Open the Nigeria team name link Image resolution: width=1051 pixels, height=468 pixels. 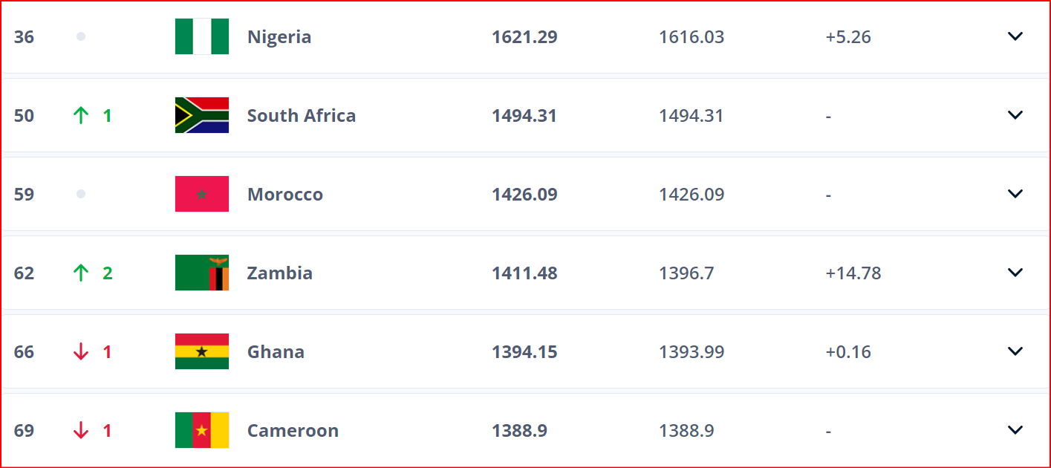click(x=279, y=37)
